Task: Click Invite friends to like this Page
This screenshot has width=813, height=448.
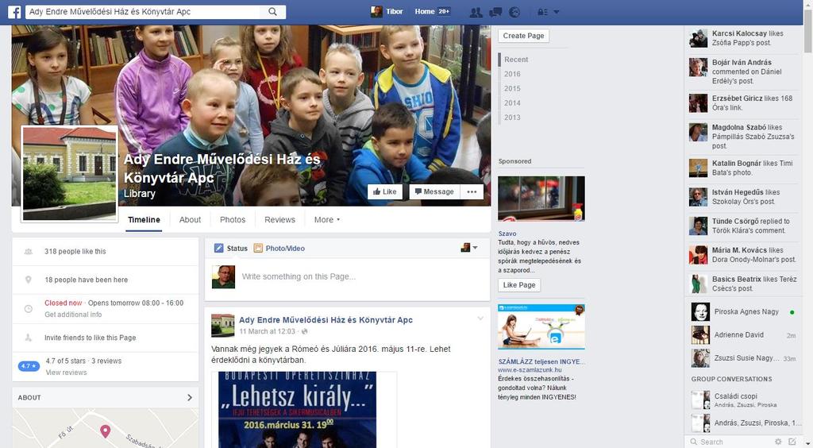Action: point(91,338)
